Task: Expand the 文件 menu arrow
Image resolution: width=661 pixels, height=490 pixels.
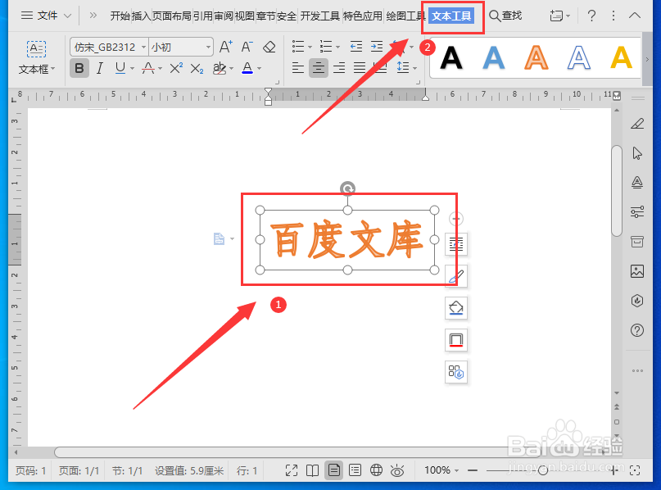Action: pyautogui.click(x=67, y=16)
